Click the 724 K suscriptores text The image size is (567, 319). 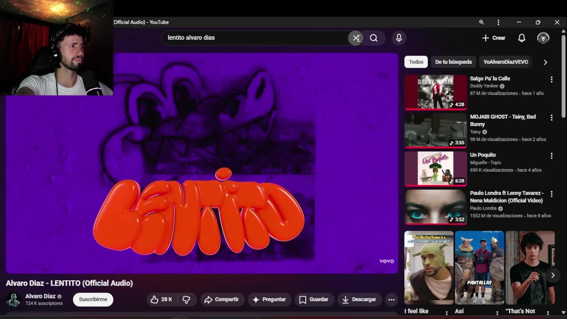coord(44,303)
